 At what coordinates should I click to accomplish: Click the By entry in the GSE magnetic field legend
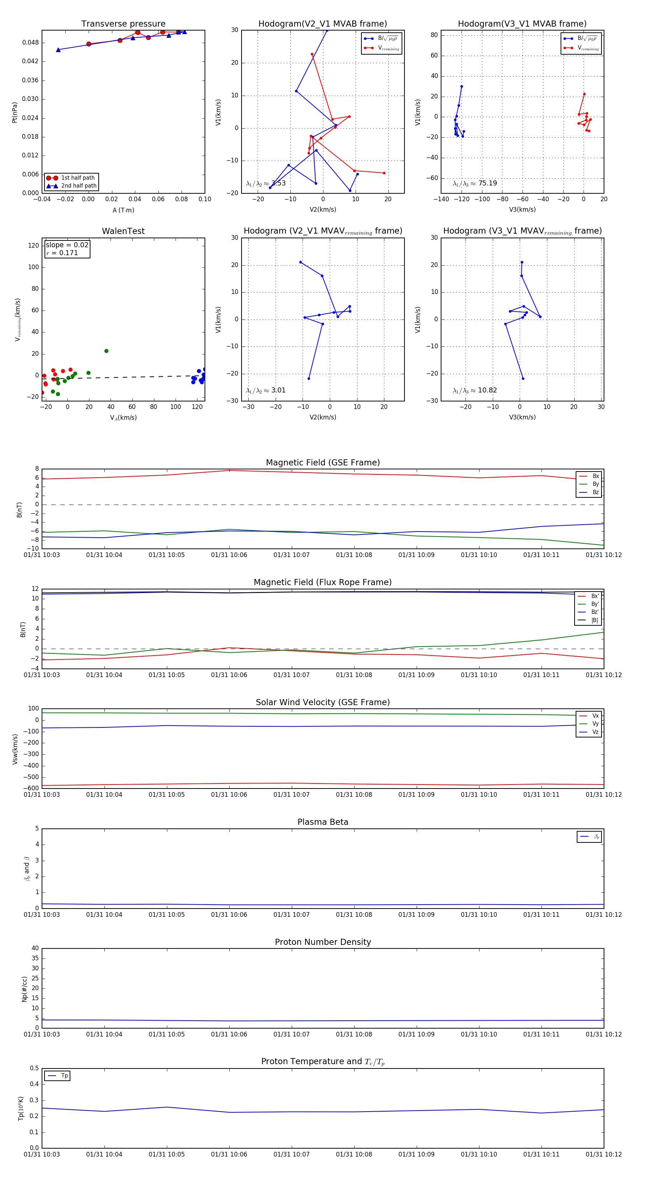coord(589,484)
